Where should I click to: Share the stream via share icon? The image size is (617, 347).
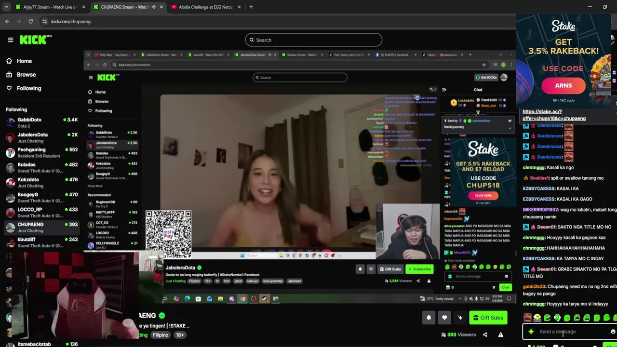(485, 334)
